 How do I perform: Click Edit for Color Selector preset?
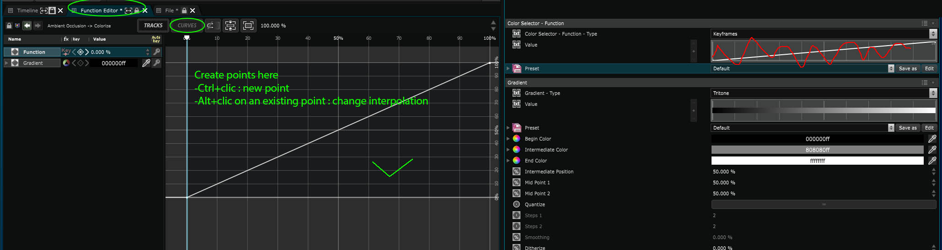[929, 68]
